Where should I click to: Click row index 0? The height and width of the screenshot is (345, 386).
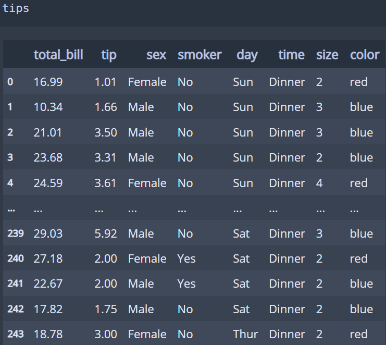click(10, 82)
